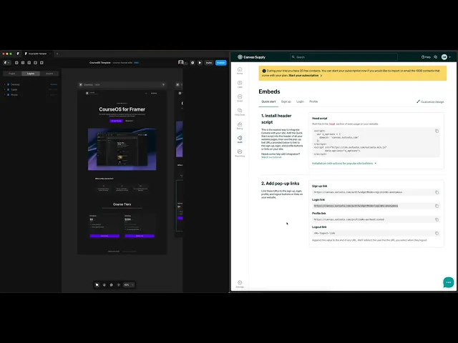Image resolution: width=458 pixels, height=343 pixels.
Task: Expand the Tablet layer in Framer
Action: click(x=5, y=89)
